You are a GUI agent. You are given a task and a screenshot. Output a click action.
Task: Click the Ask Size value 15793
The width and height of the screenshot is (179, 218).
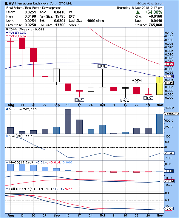(60, 16)
